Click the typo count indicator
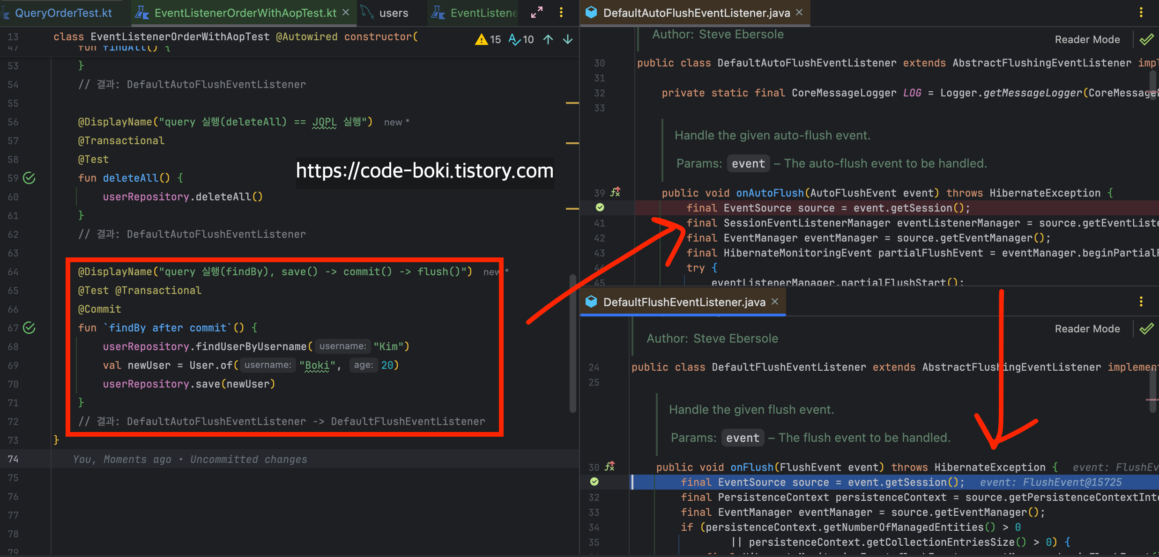 coord(521,39)
